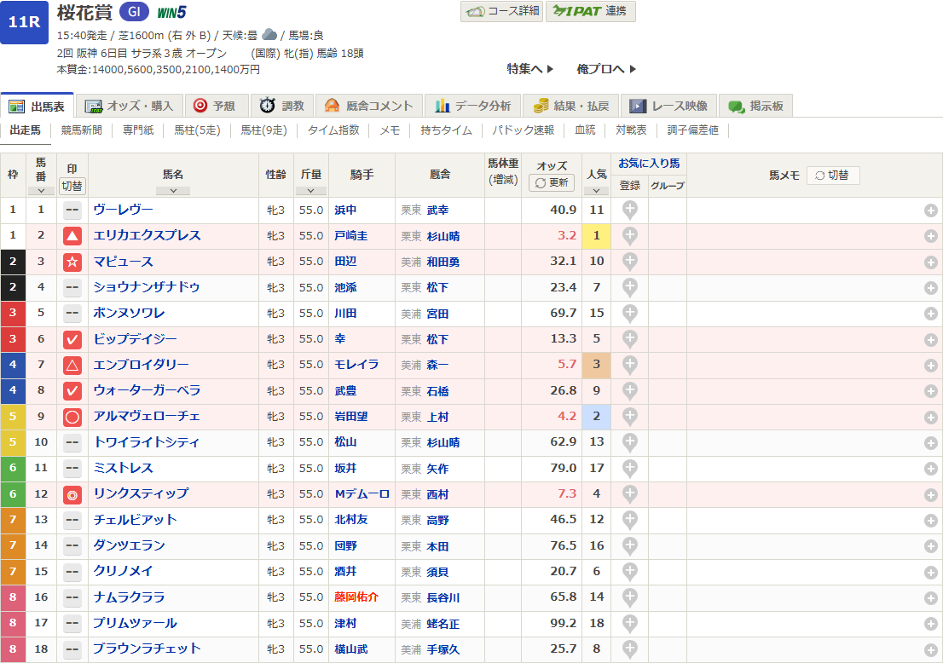
Task: Click コース詳細 button
Action: click(502, 11)
